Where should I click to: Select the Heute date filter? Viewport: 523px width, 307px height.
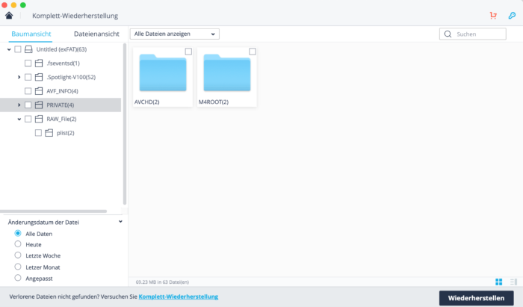click(x=18, y=244)
